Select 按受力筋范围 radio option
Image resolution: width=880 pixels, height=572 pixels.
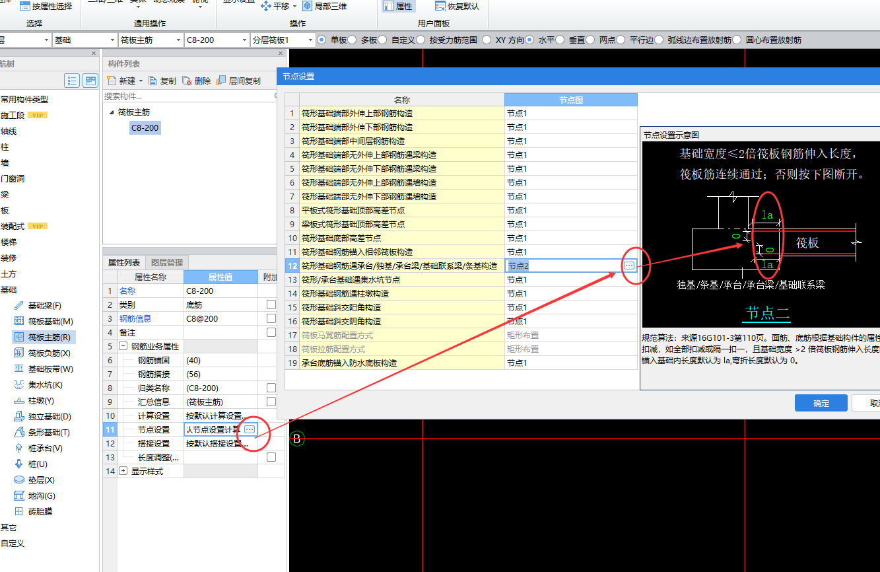coord(420,40)
